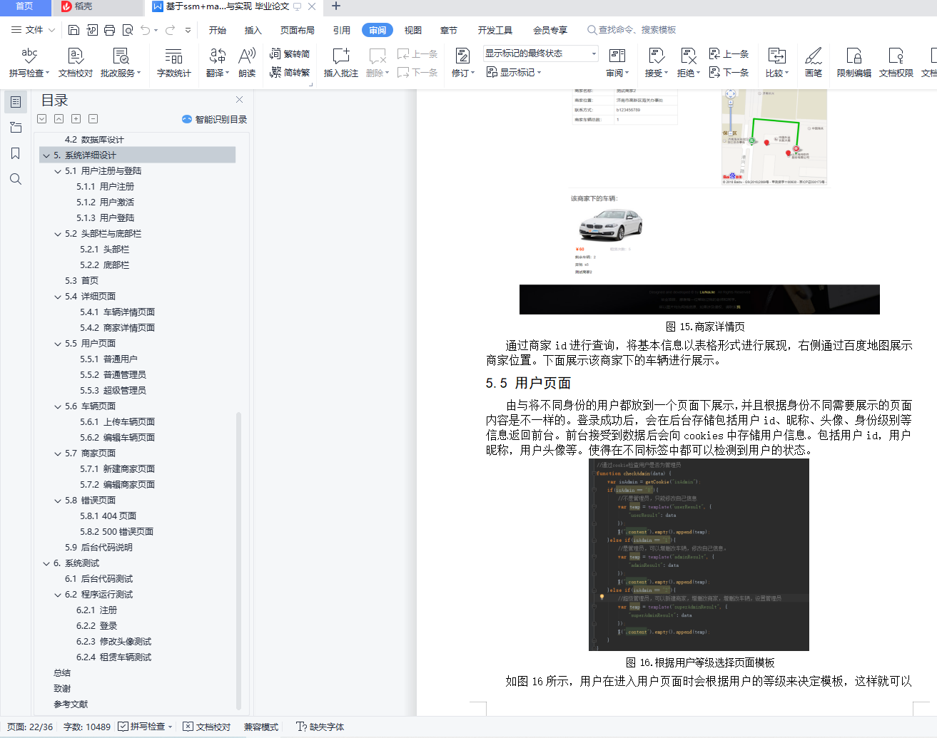This screenshot has width=937, height=738.
Task: Switch to the 页面布局 tab
Action: tap(298, 30)
